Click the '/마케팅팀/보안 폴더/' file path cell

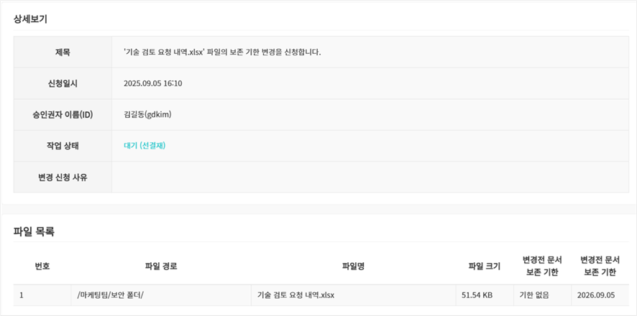click(110, 294)
